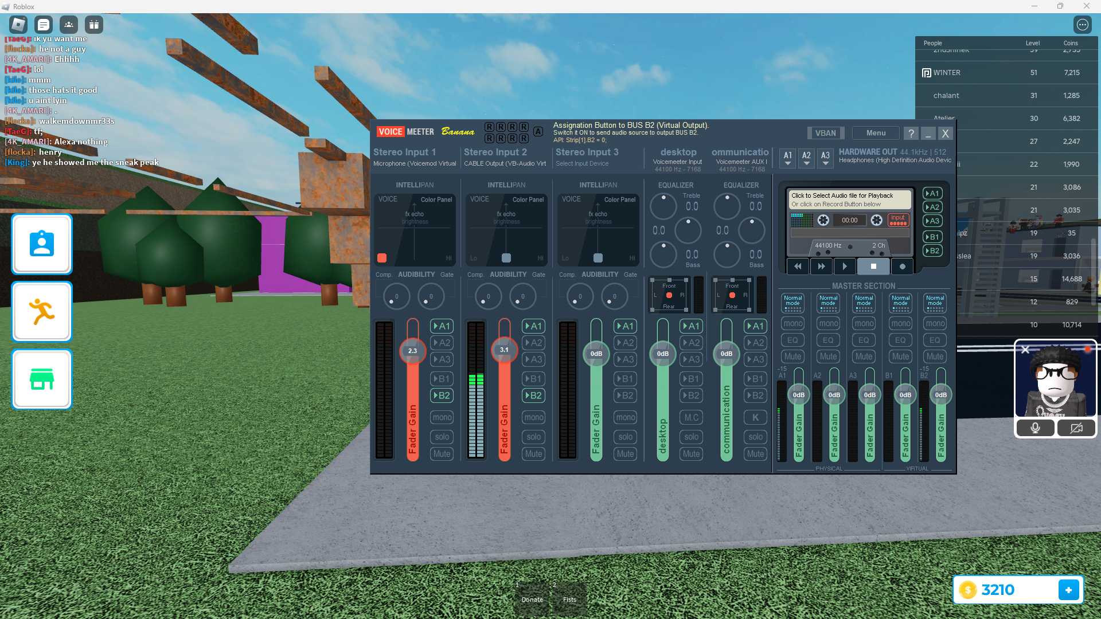This screenshot has width=1101, height=619.
Task: Play the Voicemeeter cassette recorder
Action: pyautogui.click(x=844, y=267)
